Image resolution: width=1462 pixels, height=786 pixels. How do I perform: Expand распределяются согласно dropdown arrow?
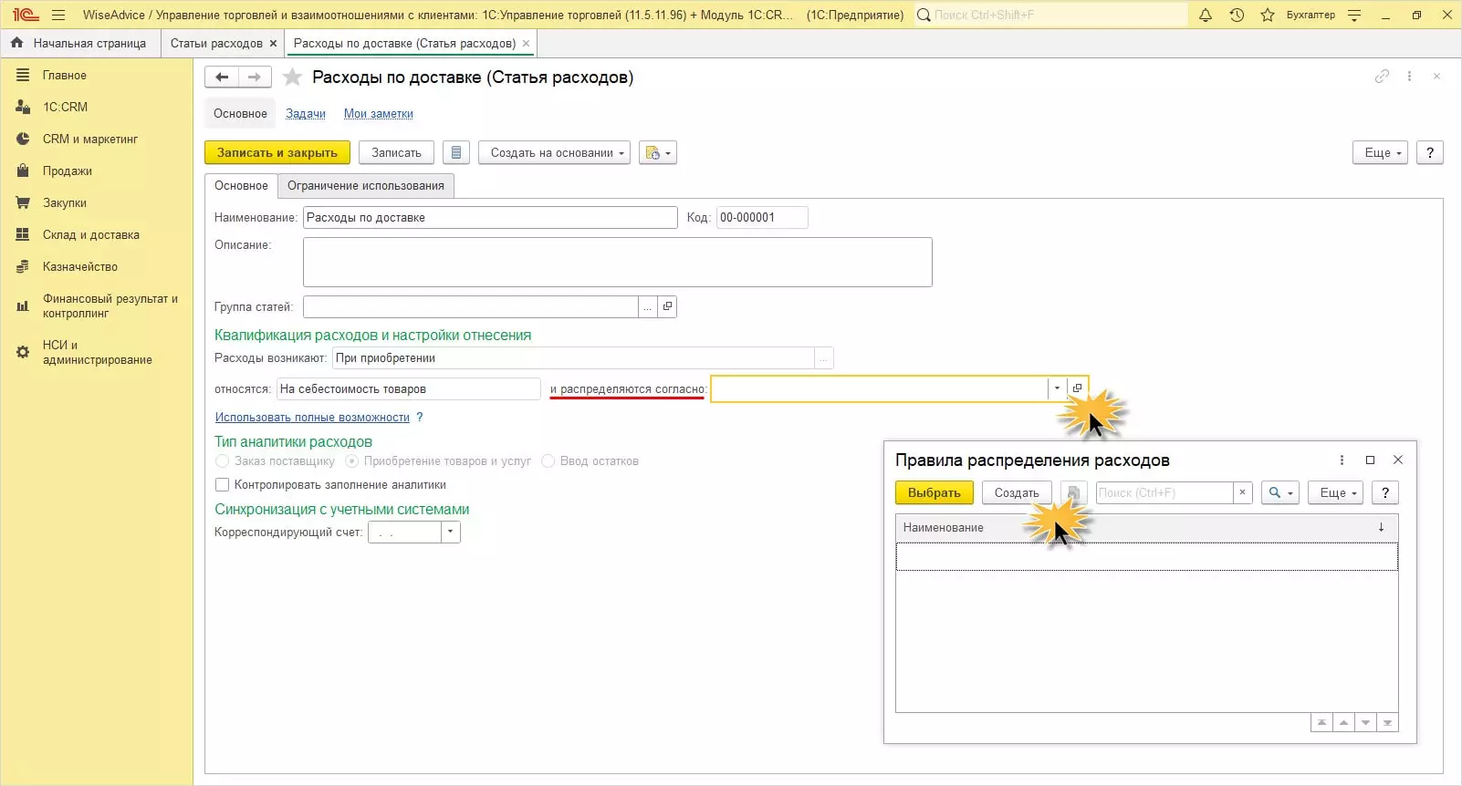(1057, 388)
